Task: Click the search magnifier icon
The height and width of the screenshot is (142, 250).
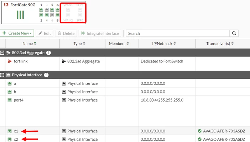Action: [234, 33]
